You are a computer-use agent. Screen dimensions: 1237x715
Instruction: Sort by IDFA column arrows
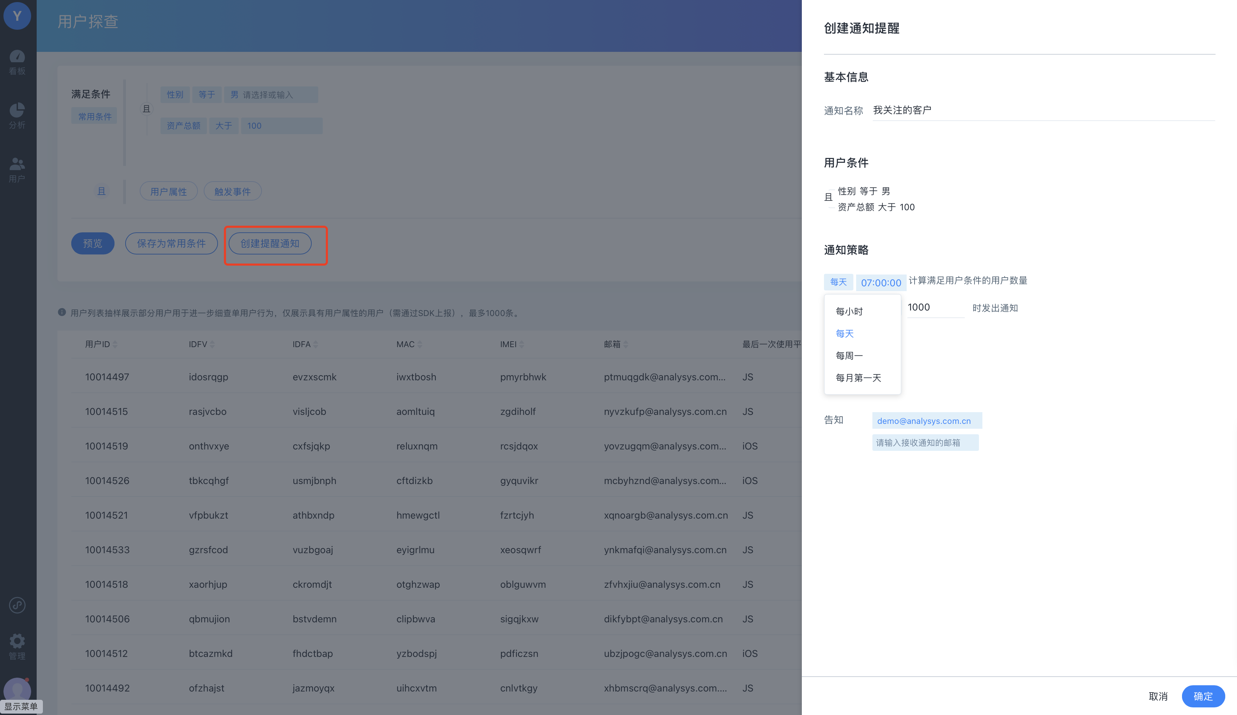(315, 344)
